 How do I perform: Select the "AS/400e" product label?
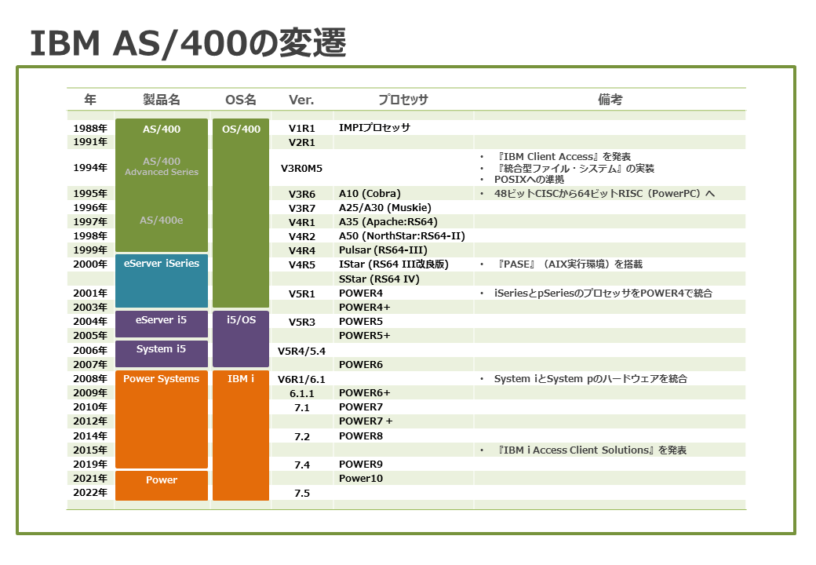(162, 220)
